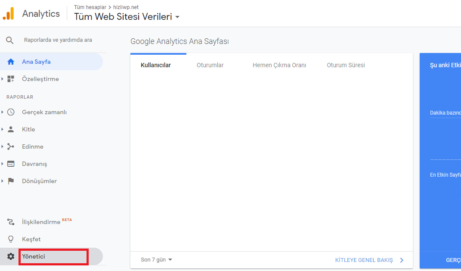This screenshot has width=461, height=271.
Task: Click the Yönetici gear icon
Action: point(11,257)
